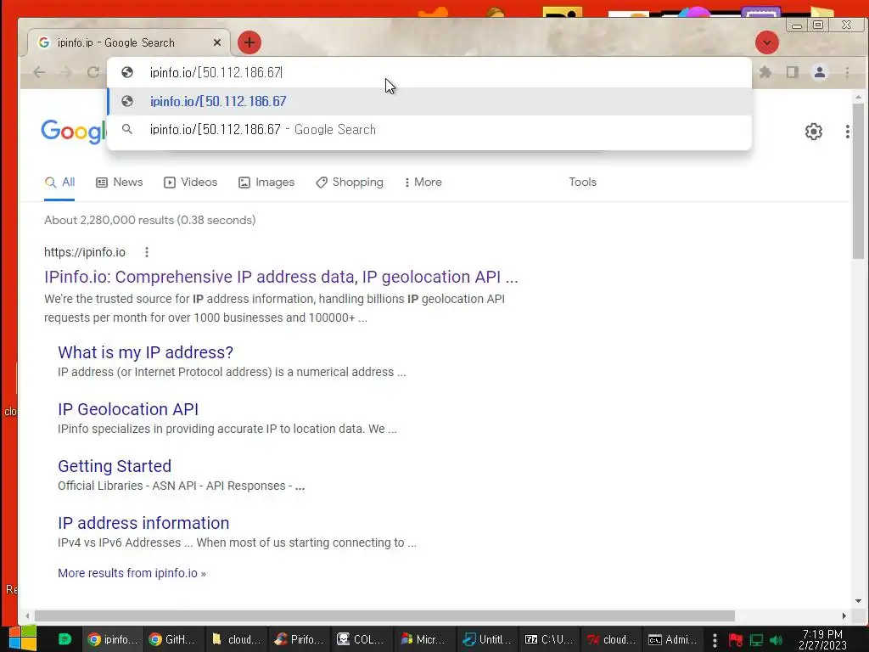Screen dimensions: 869x652
Task: Open a new tab with red plus button
Action: click(x=249, y=42)
